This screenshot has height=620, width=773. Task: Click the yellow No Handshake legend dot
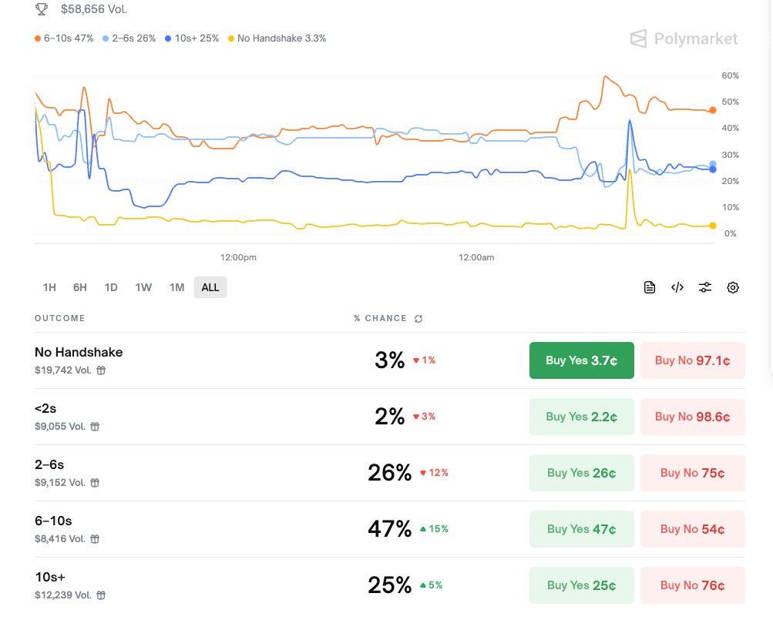[x=231, y=38]
